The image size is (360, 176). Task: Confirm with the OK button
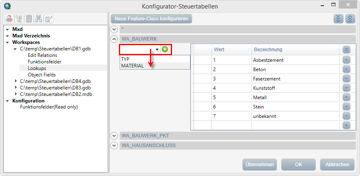tap(299, 165)
